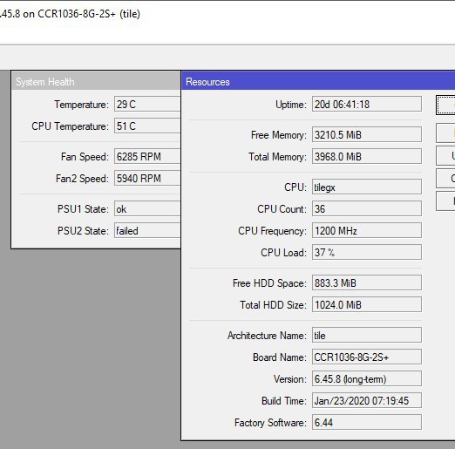Click the 'Board Name:' label

coord(280,357)
